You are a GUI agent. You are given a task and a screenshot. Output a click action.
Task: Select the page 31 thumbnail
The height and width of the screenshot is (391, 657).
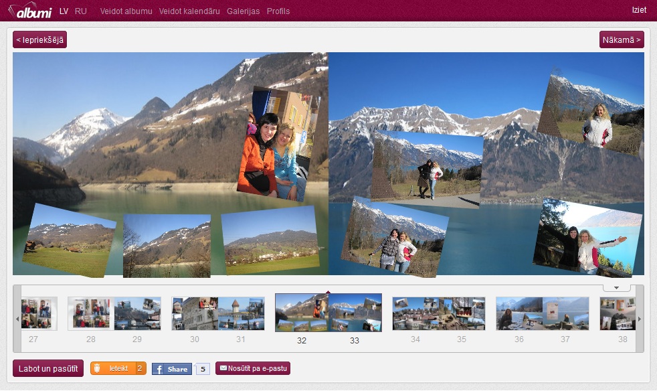click(242, 313)
